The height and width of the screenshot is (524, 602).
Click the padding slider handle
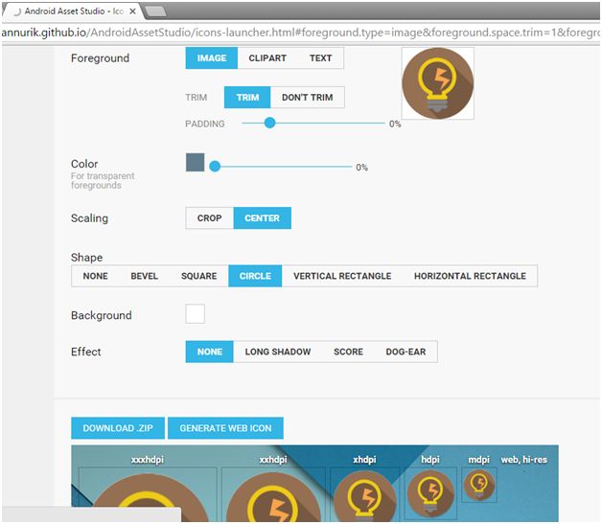(x=270, y=123)
